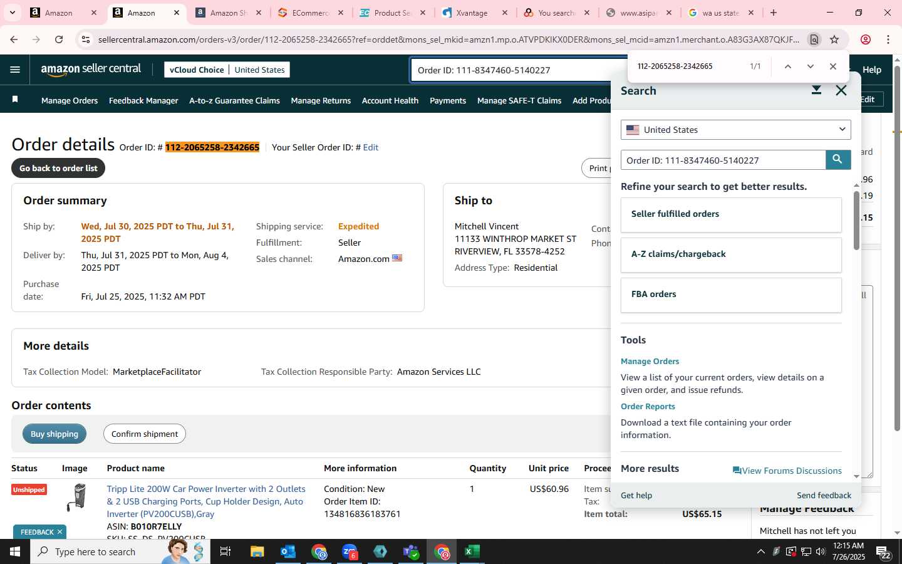This screenshot has height=564, width=902.
Task: Click Go back to order list button
Action: [58, 168]
